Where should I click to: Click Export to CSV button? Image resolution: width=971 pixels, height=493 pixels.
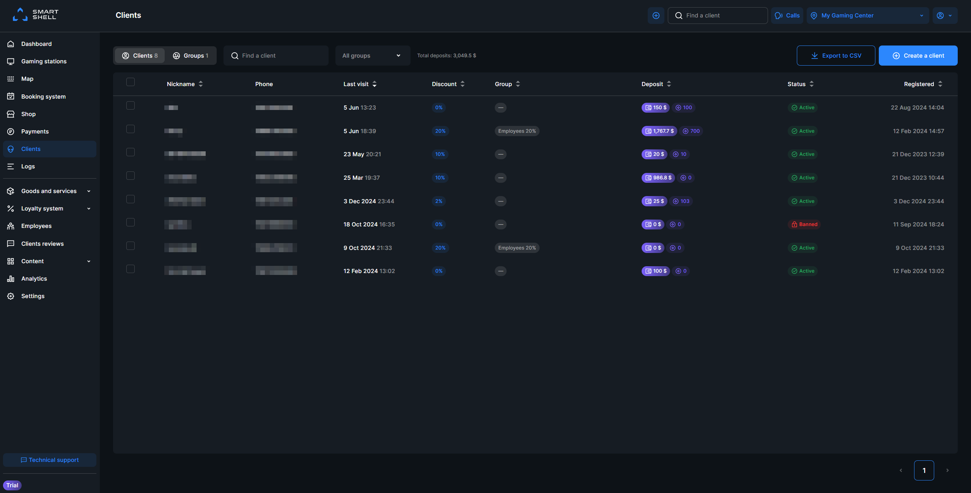click(836, 56)
